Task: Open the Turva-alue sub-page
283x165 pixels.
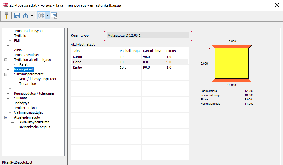Action: (x=28, y=84)
